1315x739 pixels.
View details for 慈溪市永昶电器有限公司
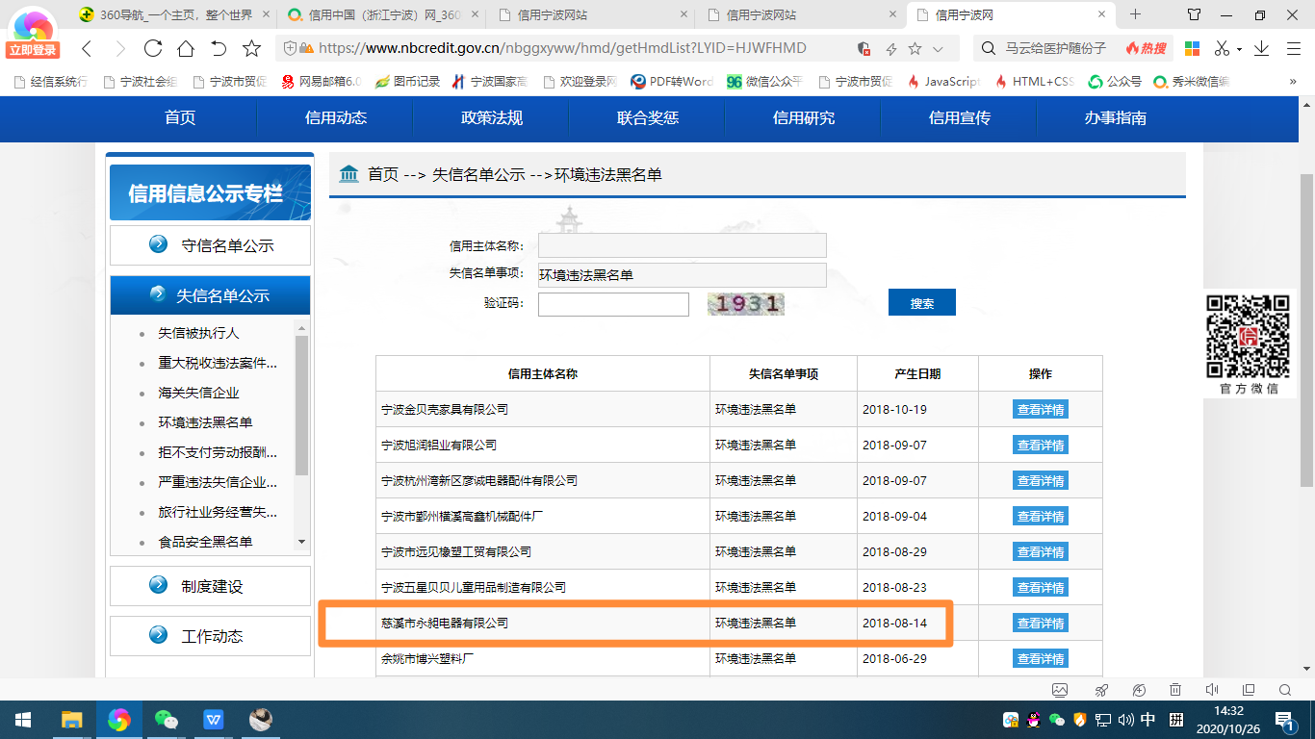[1041, 623]
